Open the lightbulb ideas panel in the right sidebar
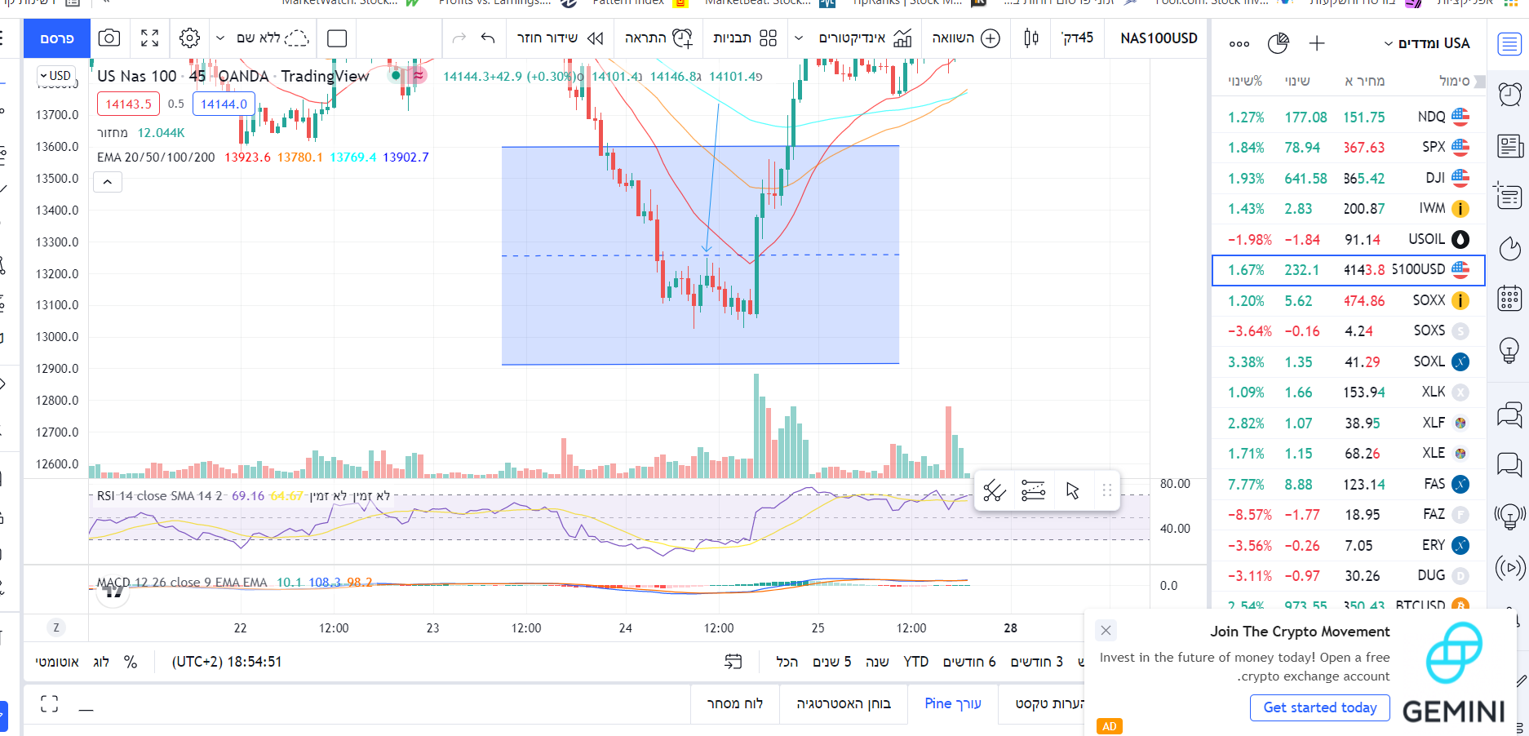This screenshot has height=736, width=1529. [x=1509, y=351]
